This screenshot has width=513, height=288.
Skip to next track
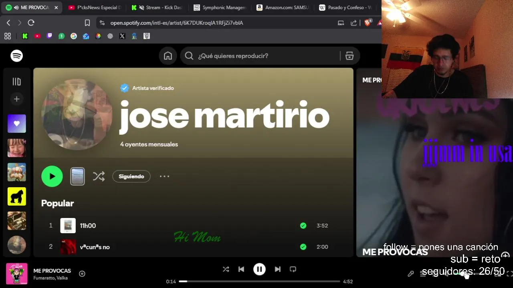277,269
